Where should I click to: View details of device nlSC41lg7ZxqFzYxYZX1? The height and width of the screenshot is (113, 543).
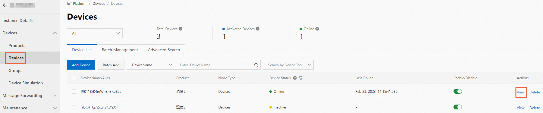(521, 108)
